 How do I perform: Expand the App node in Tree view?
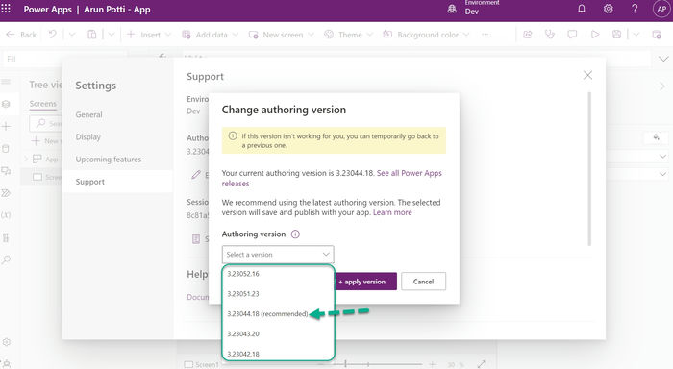[26, 160]
